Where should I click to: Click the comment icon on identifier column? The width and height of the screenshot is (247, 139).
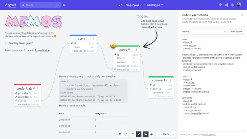(31, 97)
